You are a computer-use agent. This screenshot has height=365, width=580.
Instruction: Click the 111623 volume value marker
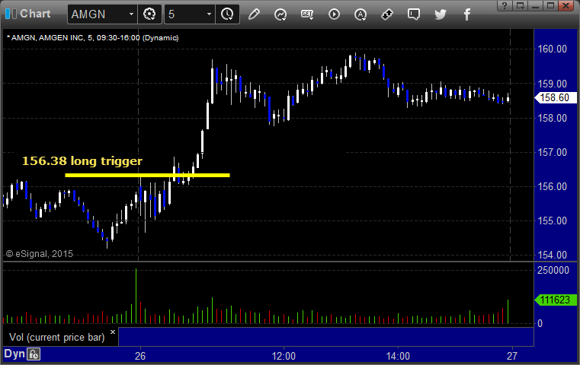pyautogui.click(x=556, y=300)
